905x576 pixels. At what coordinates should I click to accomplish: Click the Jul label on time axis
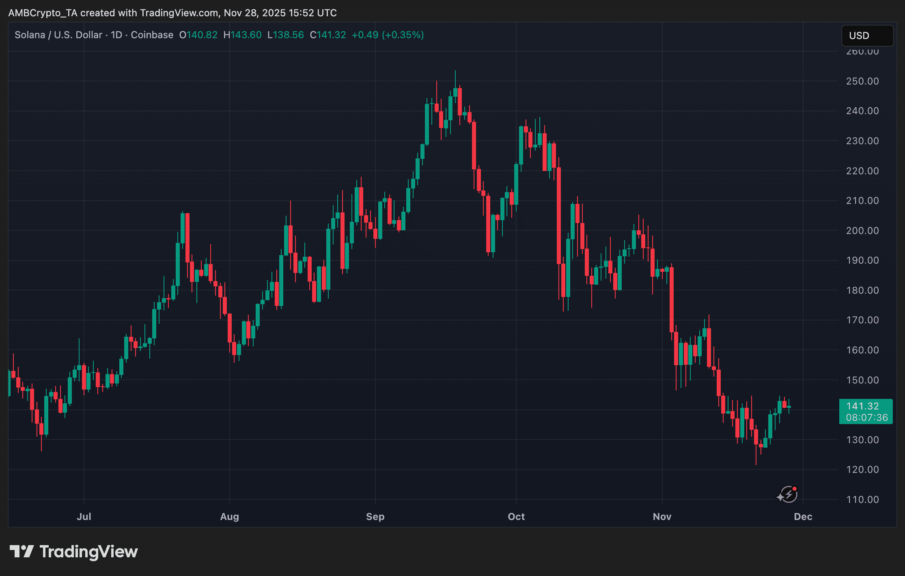pyautogui.click(x=84, y=517)
